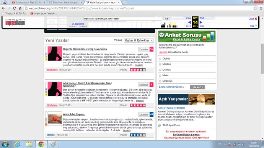Go back with the browser back arrow
Viewport: 264px width, 148px height.
[x=3, y=8]
